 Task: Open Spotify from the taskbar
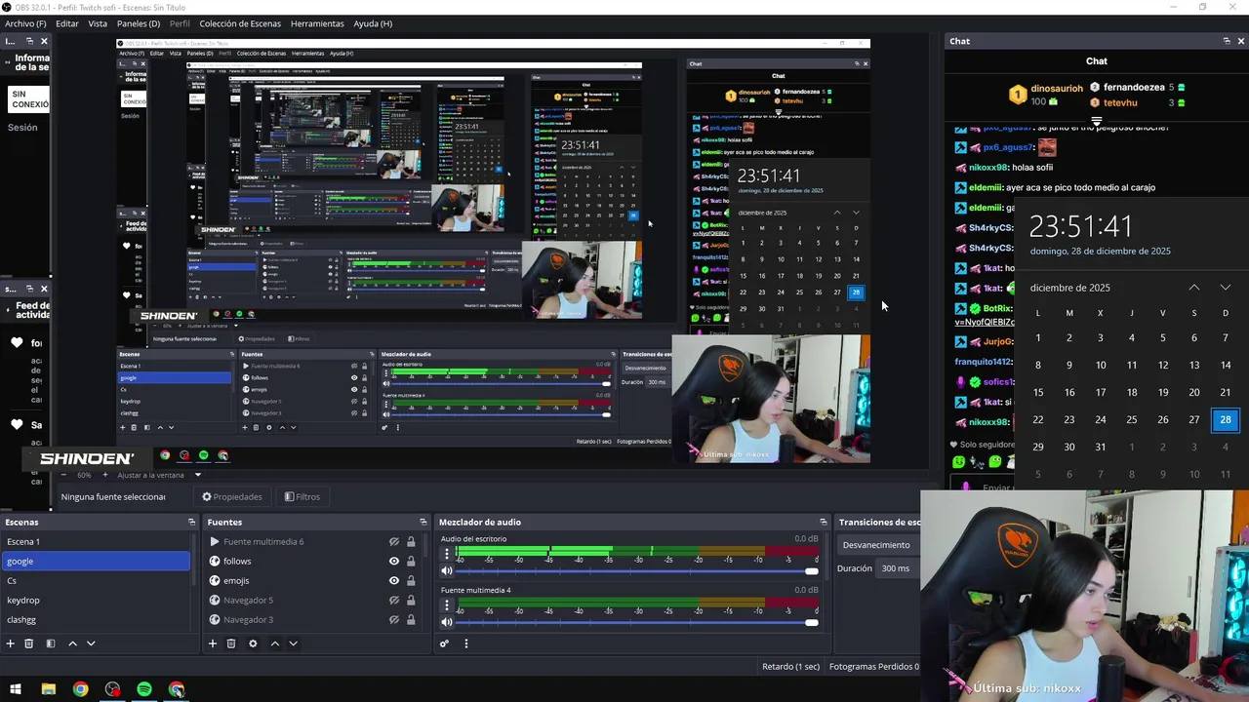click(x=144, y=689)
